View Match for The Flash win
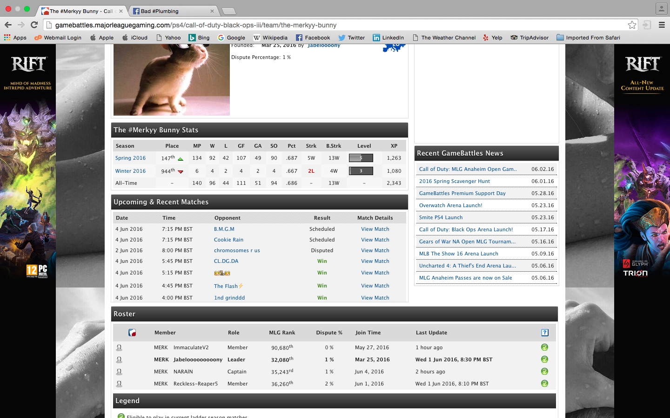 (x=375, y=286)
